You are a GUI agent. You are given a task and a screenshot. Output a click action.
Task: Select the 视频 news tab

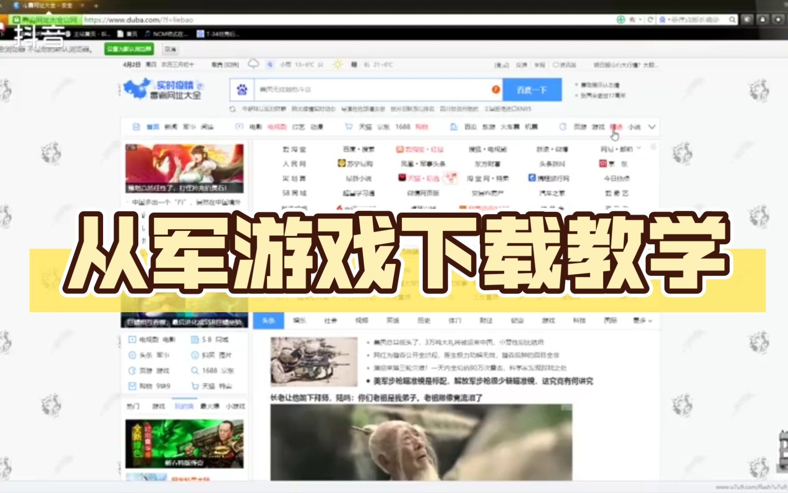pyautogui.click(x=362, y=320)
